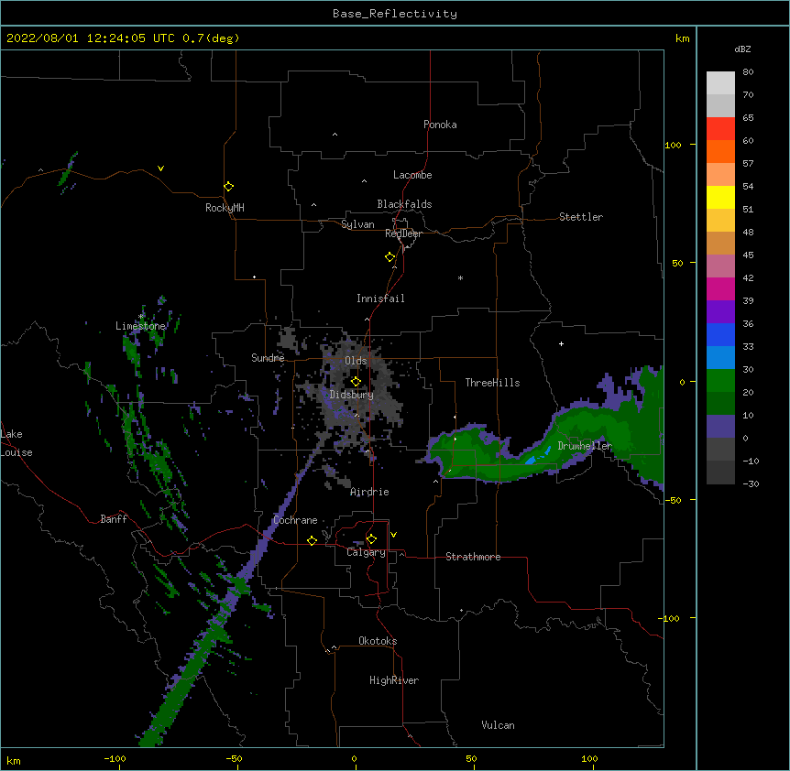Click the km unit label above the right axis
The width and height of the screenshot is (790, 771).
[682, 38]
